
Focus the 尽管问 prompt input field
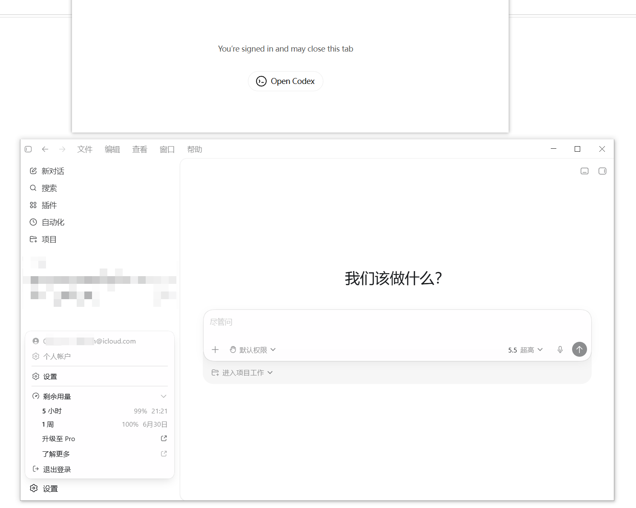pos(397,322)
